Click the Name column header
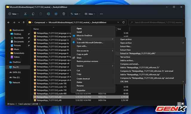Viewport: 191px width, 114px height. (x=36, y=29)
